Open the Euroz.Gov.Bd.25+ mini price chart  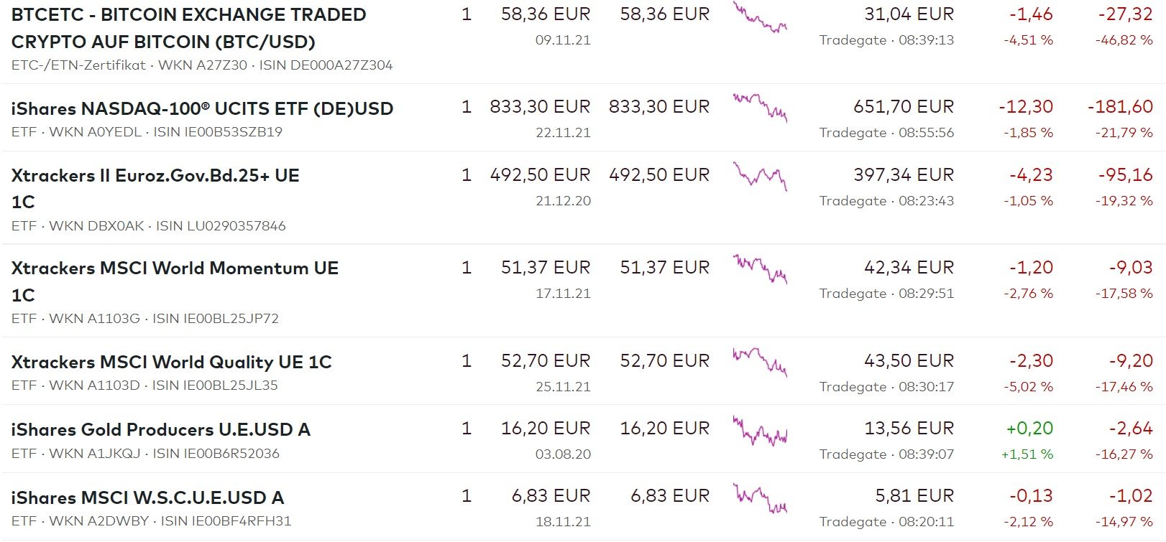(760, 175)
